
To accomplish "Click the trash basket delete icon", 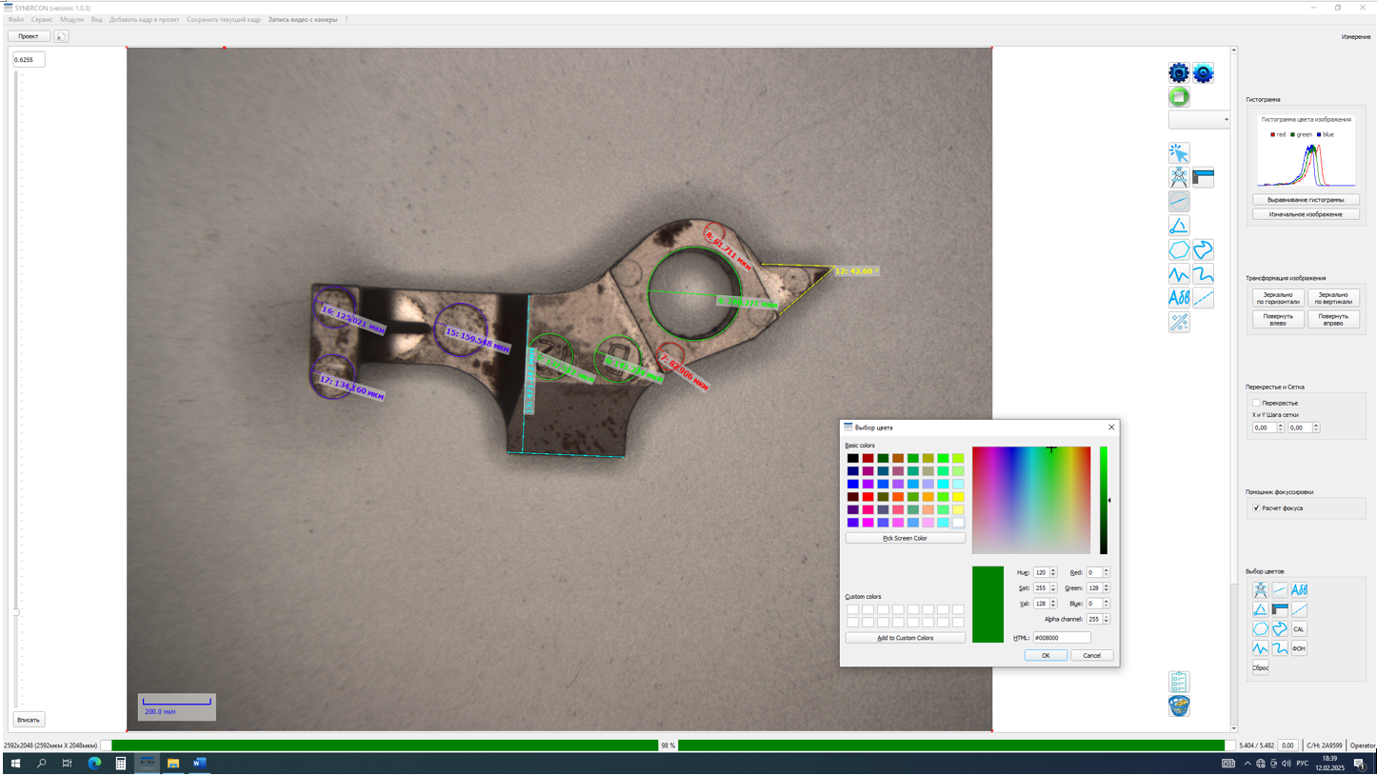I will click(1179, 706).
